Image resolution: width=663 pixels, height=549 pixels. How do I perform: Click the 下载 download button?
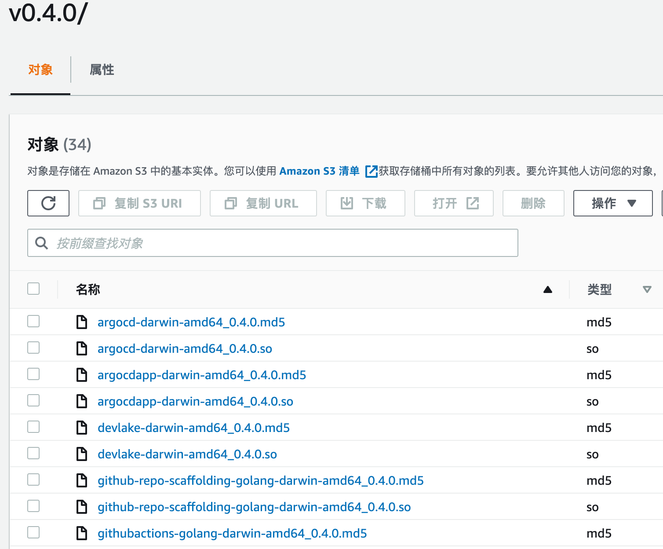pyautogui.click(x=365, y=203)
